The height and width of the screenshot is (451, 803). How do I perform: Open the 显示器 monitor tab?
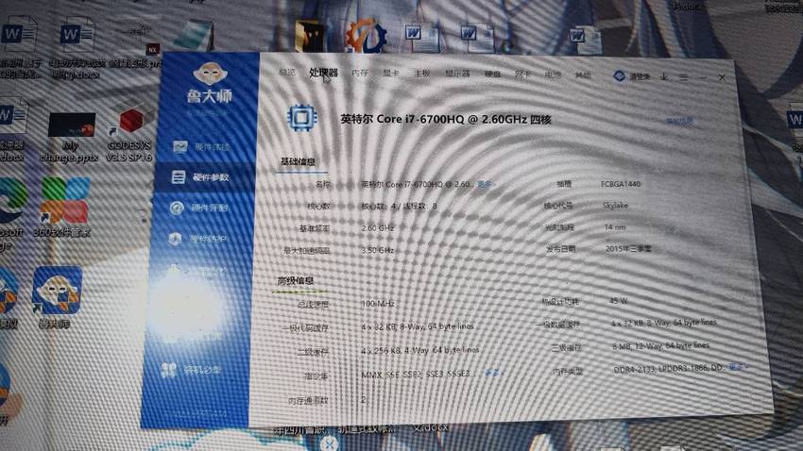[x=457, y=74]
